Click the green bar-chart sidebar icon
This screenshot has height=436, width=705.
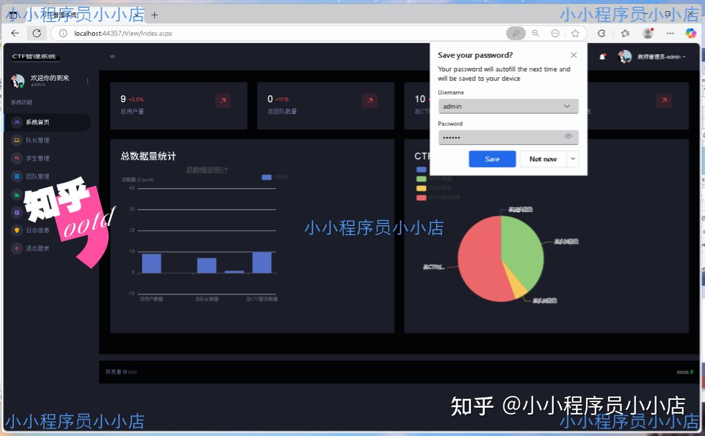pos(17,195)
